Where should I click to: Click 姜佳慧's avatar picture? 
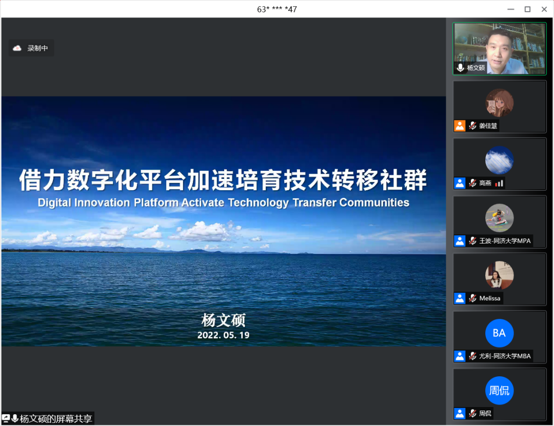[x=499, y=103]
